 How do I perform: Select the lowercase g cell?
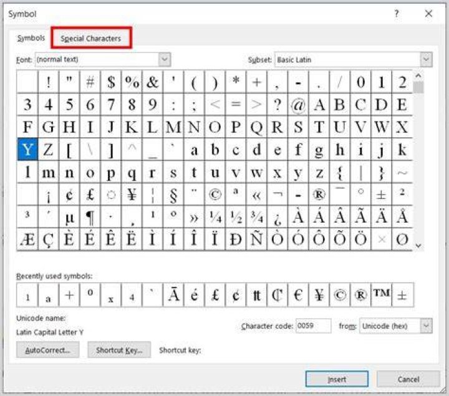(x=319, y=149)
